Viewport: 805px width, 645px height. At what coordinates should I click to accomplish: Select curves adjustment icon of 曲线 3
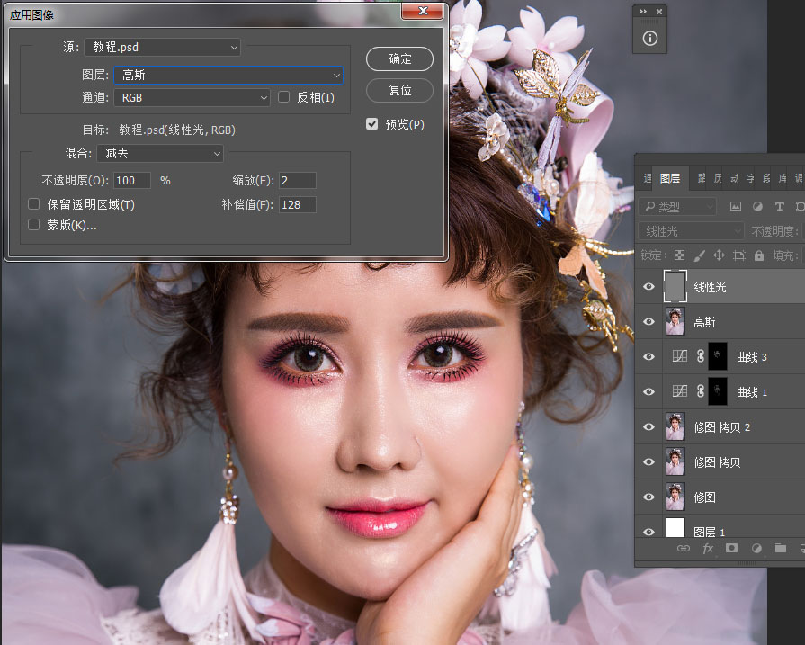coord(680,356)
